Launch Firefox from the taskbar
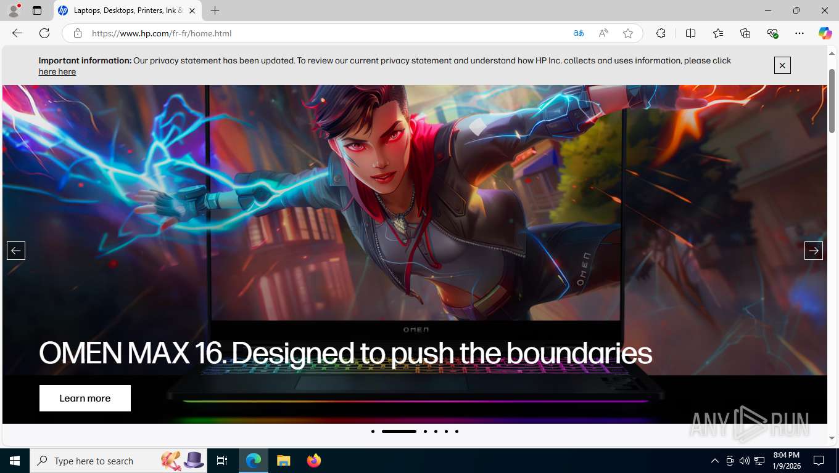The image size is (839, 473). [x=314, y=461]
